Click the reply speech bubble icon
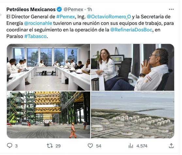This screenshot has height=155, width=182. pyautogui.click(x=9, y=145)
